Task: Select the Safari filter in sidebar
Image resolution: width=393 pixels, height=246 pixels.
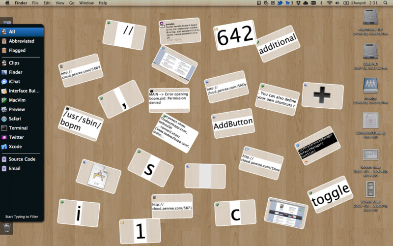Action: click(22, 119)
